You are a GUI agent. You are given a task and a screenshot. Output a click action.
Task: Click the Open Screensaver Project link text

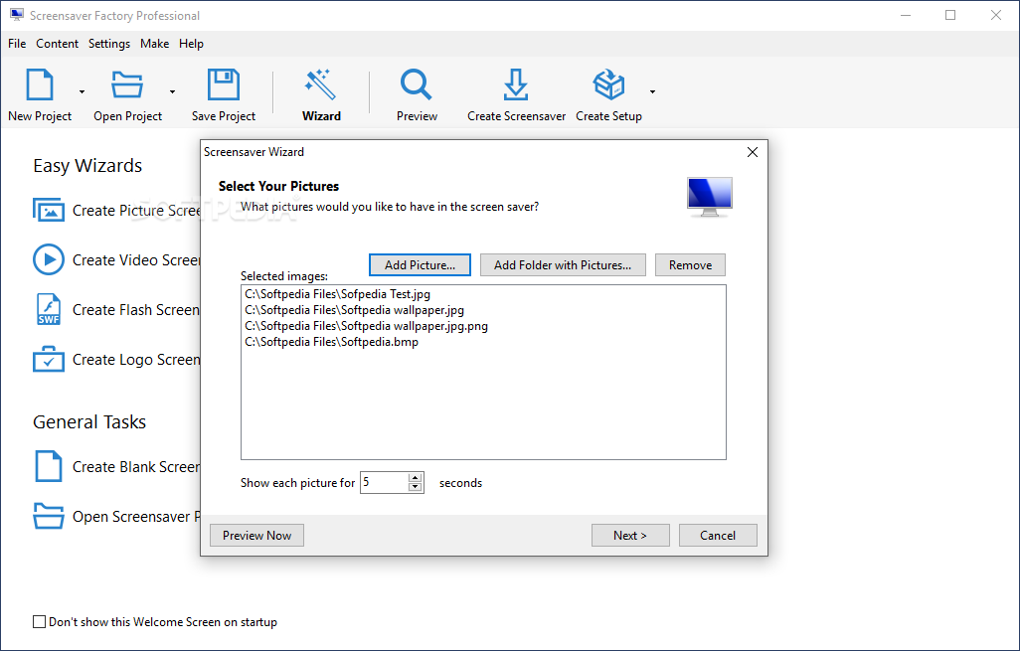(x=136, y=517)
